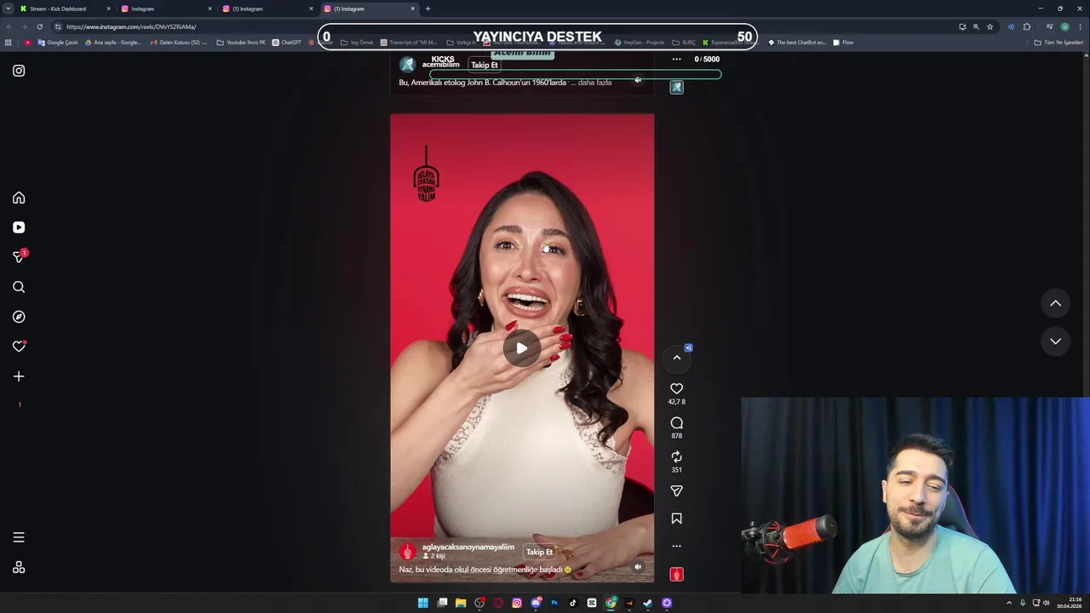
Task: Open reel options three-dot menu beside video
Action: pyautogui.click(x=677, y=547)
